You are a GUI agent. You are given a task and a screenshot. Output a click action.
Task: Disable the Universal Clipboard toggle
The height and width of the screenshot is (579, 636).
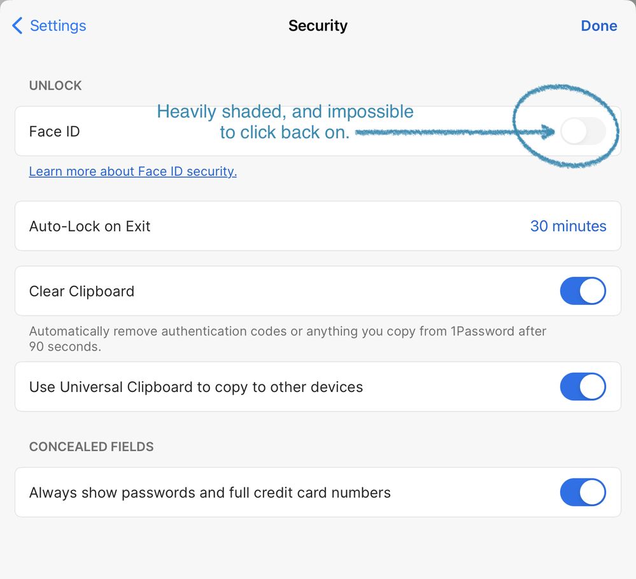[x=583, y=387]
